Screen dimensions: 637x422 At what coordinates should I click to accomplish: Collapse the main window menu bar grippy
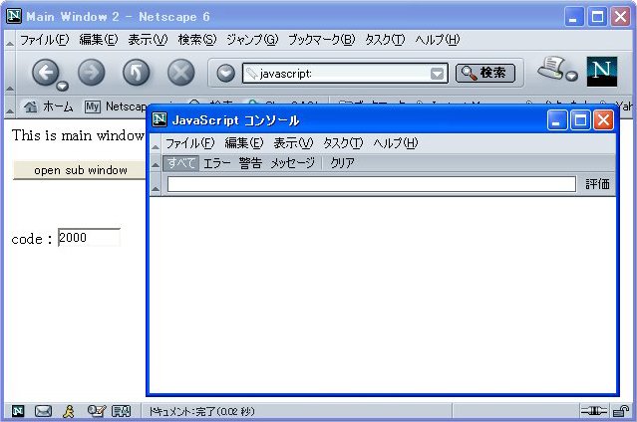pyautogui.click(x=10, y=40)
